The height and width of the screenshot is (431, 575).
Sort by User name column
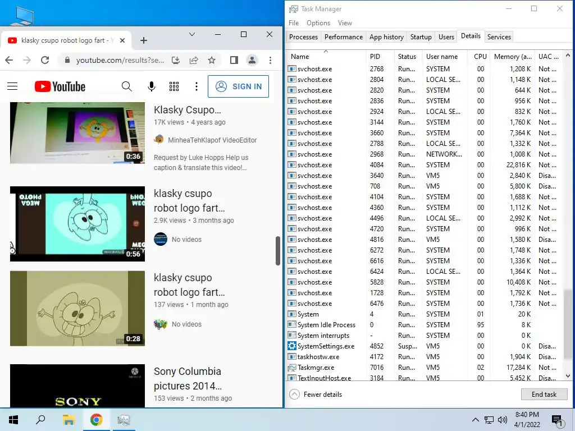coord(445,57)
